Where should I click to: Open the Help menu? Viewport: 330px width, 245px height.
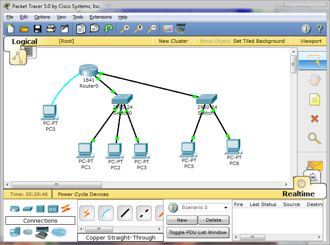click(x=123, y=17)
